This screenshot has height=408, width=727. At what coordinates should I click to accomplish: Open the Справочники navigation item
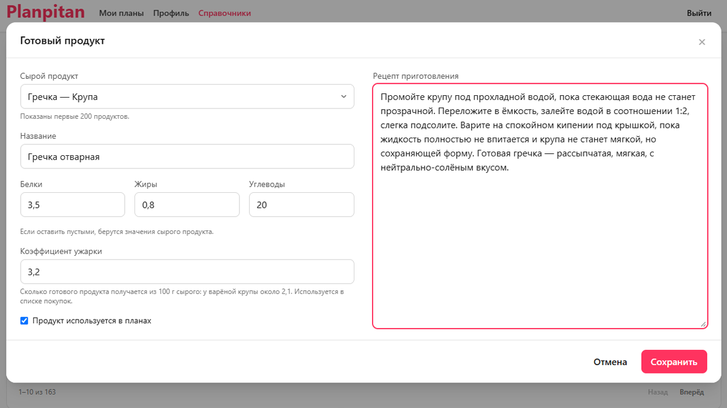pos(225,13)
